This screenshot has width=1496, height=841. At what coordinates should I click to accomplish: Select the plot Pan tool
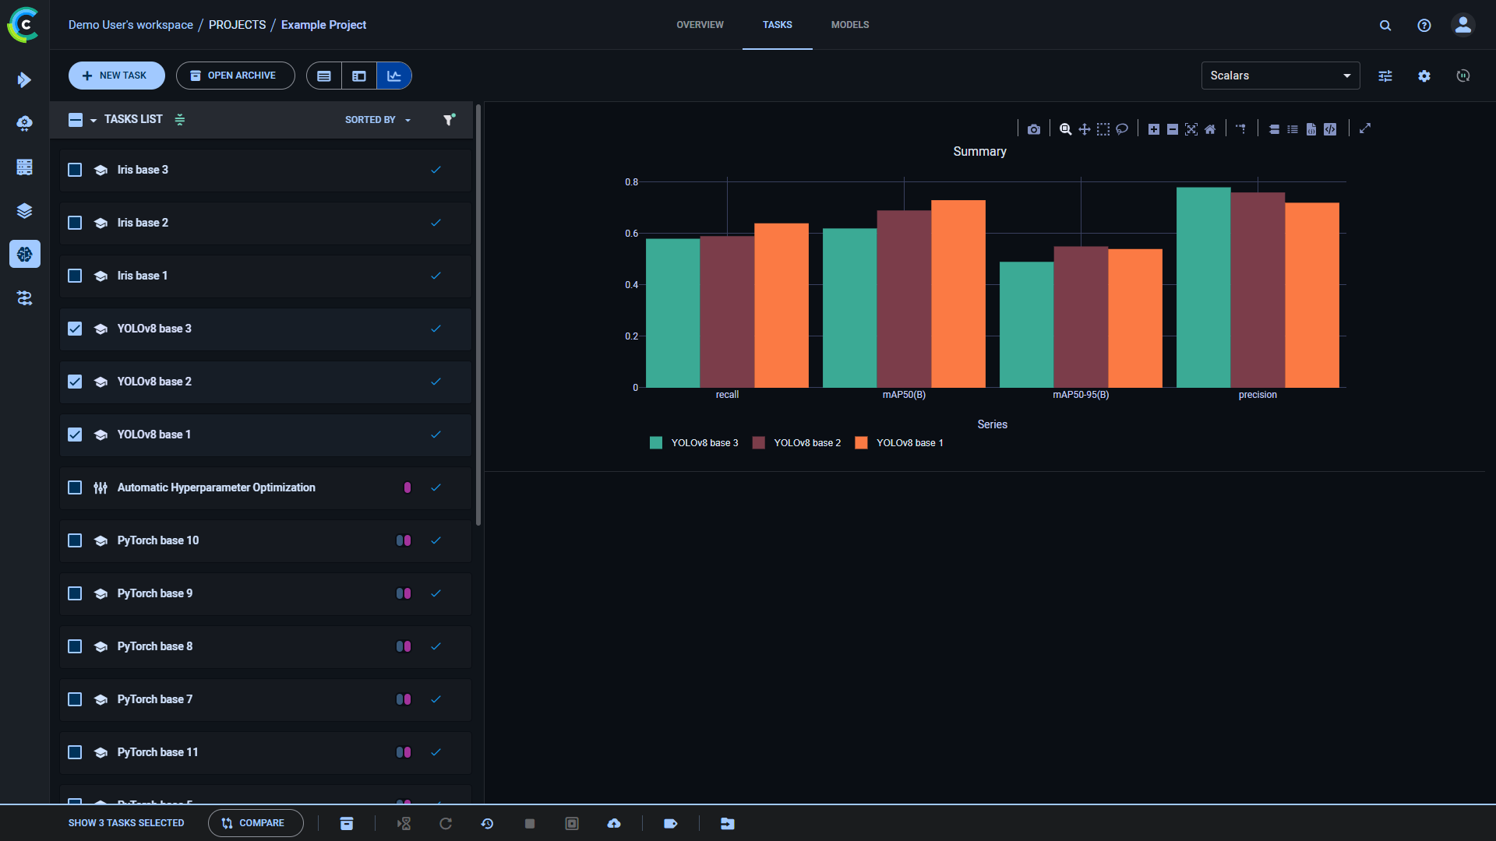pyautogui.click(x=1085, y=129)
